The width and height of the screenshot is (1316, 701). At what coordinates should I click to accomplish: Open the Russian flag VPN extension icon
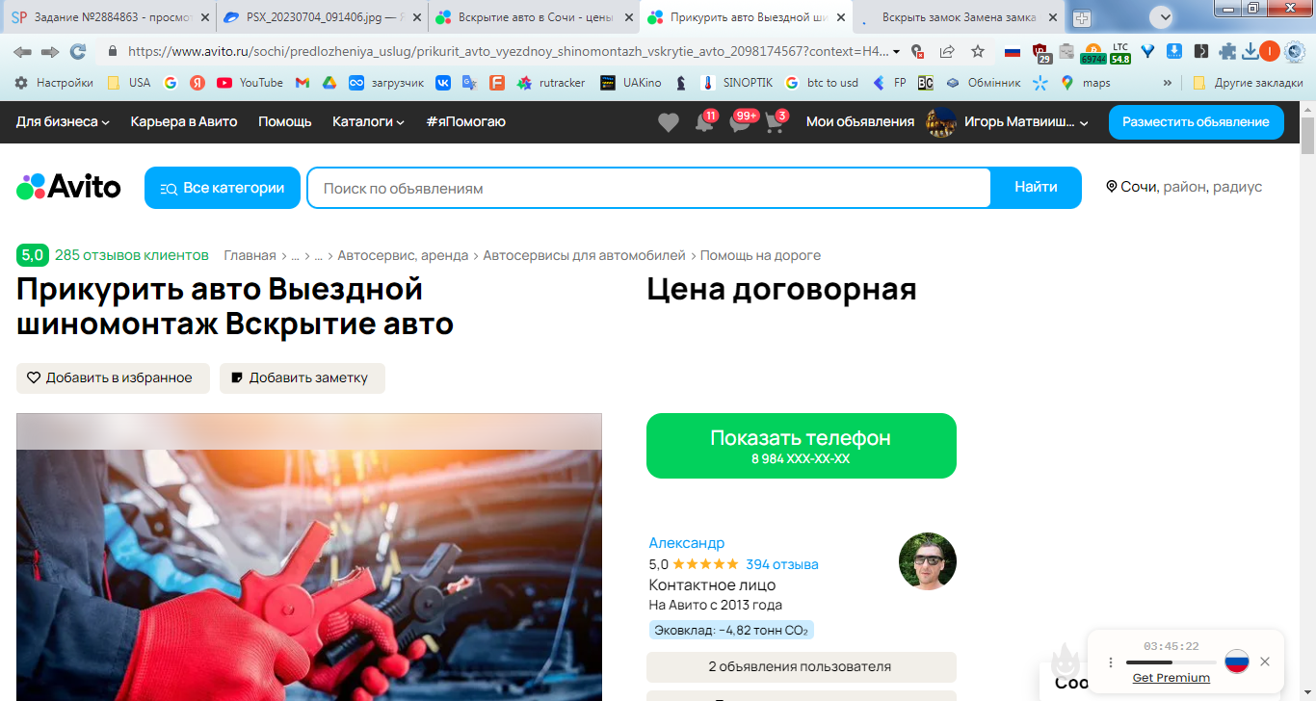(x=1013, y=52)
